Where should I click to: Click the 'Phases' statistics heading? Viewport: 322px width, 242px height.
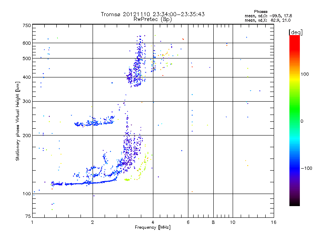[x=260, y=12]
